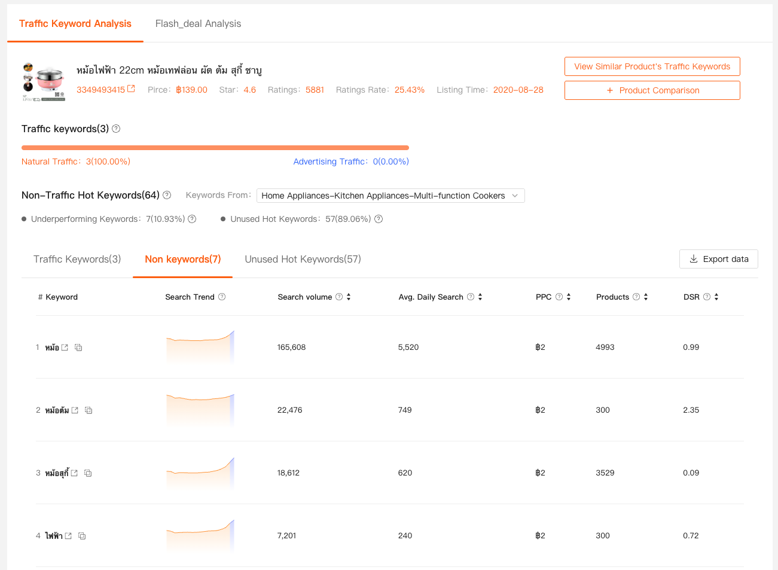Copy the หม้อสุกี้ keyword with copy icon
This screenshot has height=570, width=778.
[88, 473]
